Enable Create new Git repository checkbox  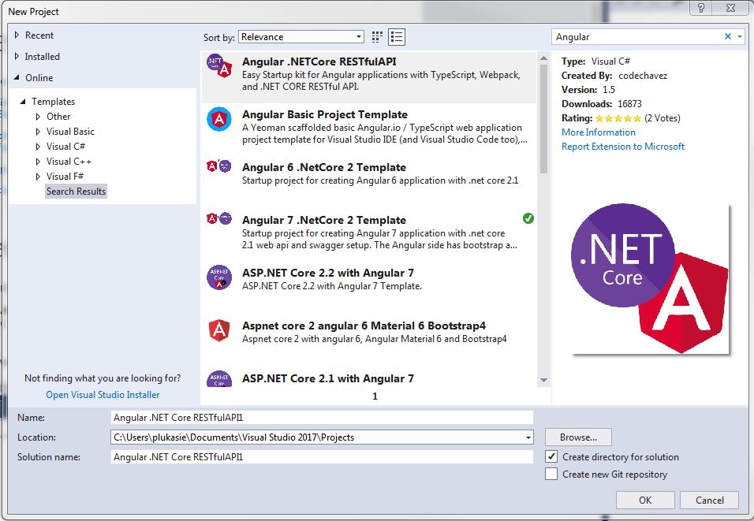(x=551, y=474)
